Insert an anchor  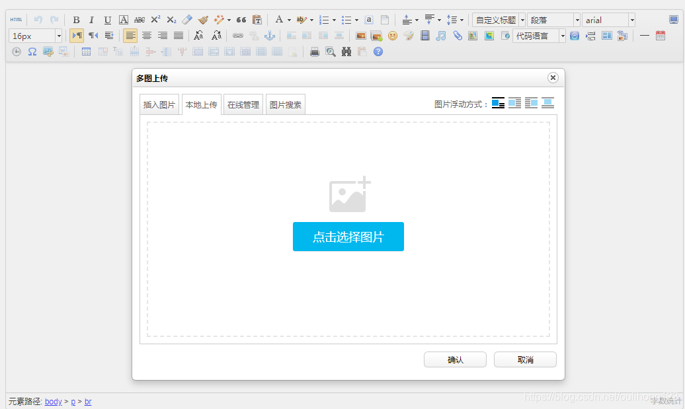270,36
